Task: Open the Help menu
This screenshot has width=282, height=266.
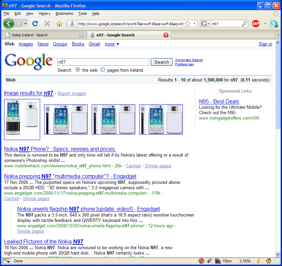Action: point(96,13)
